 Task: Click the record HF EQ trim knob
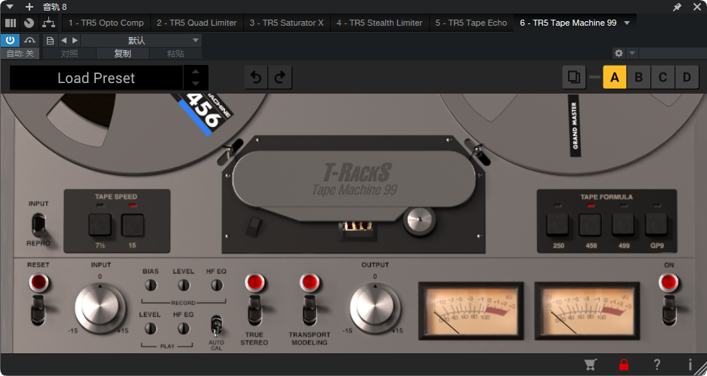pos(217,285)
